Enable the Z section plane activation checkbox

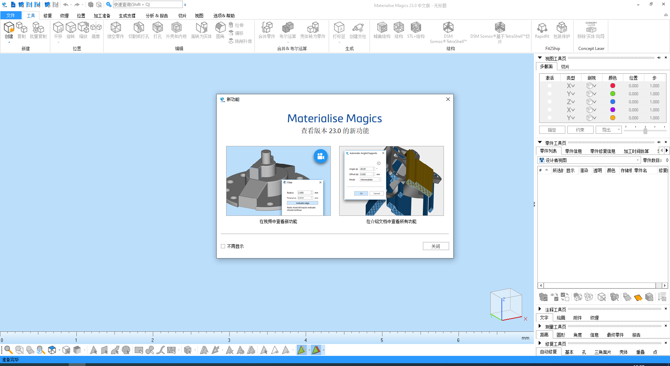pos(550,102)
